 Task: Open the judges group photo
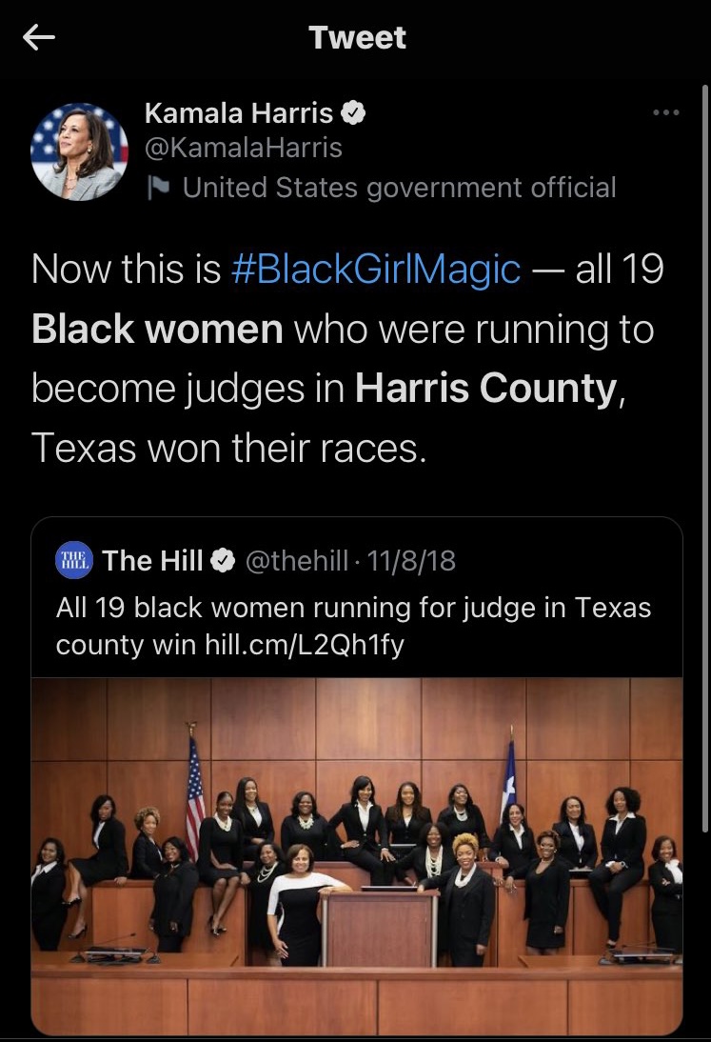357,856
